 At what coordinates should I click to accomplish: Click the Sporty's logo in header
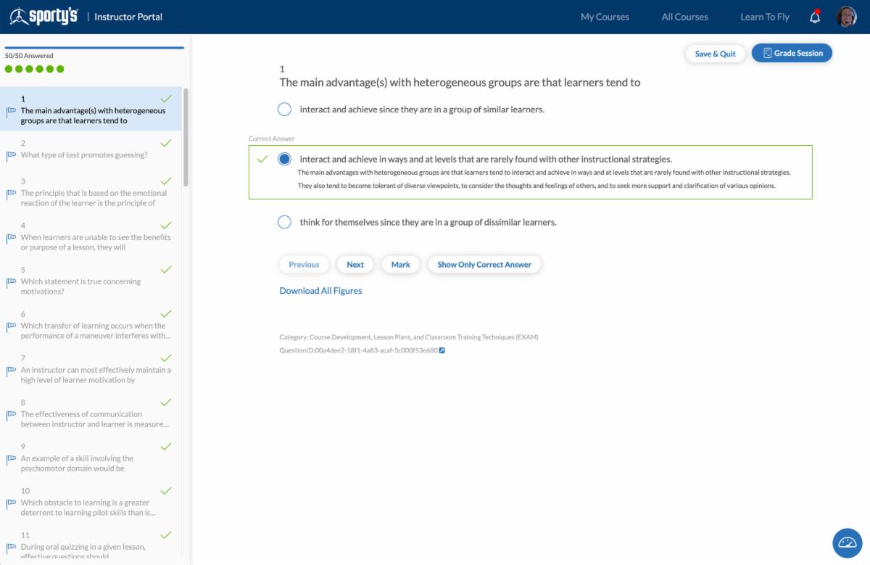point(43,17)
